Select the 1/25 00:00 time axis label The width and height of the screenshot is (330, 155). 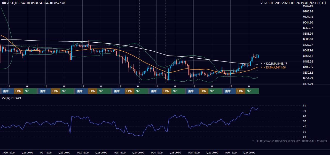point(175,152)
